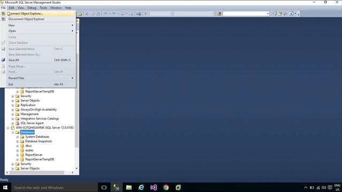Click the Search the web and Windows box
Image resolution: width=342 pixels, height=192 pixels.
[x=55, y=187]
